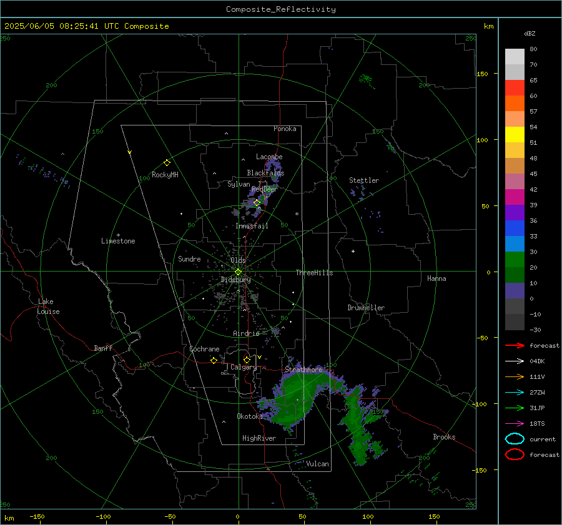
Task: Click the RedDeer city label
Action: tap(265, 189)
